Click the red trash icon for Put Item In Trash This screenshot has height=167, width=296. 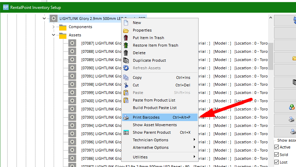click(x=126, y=38)
